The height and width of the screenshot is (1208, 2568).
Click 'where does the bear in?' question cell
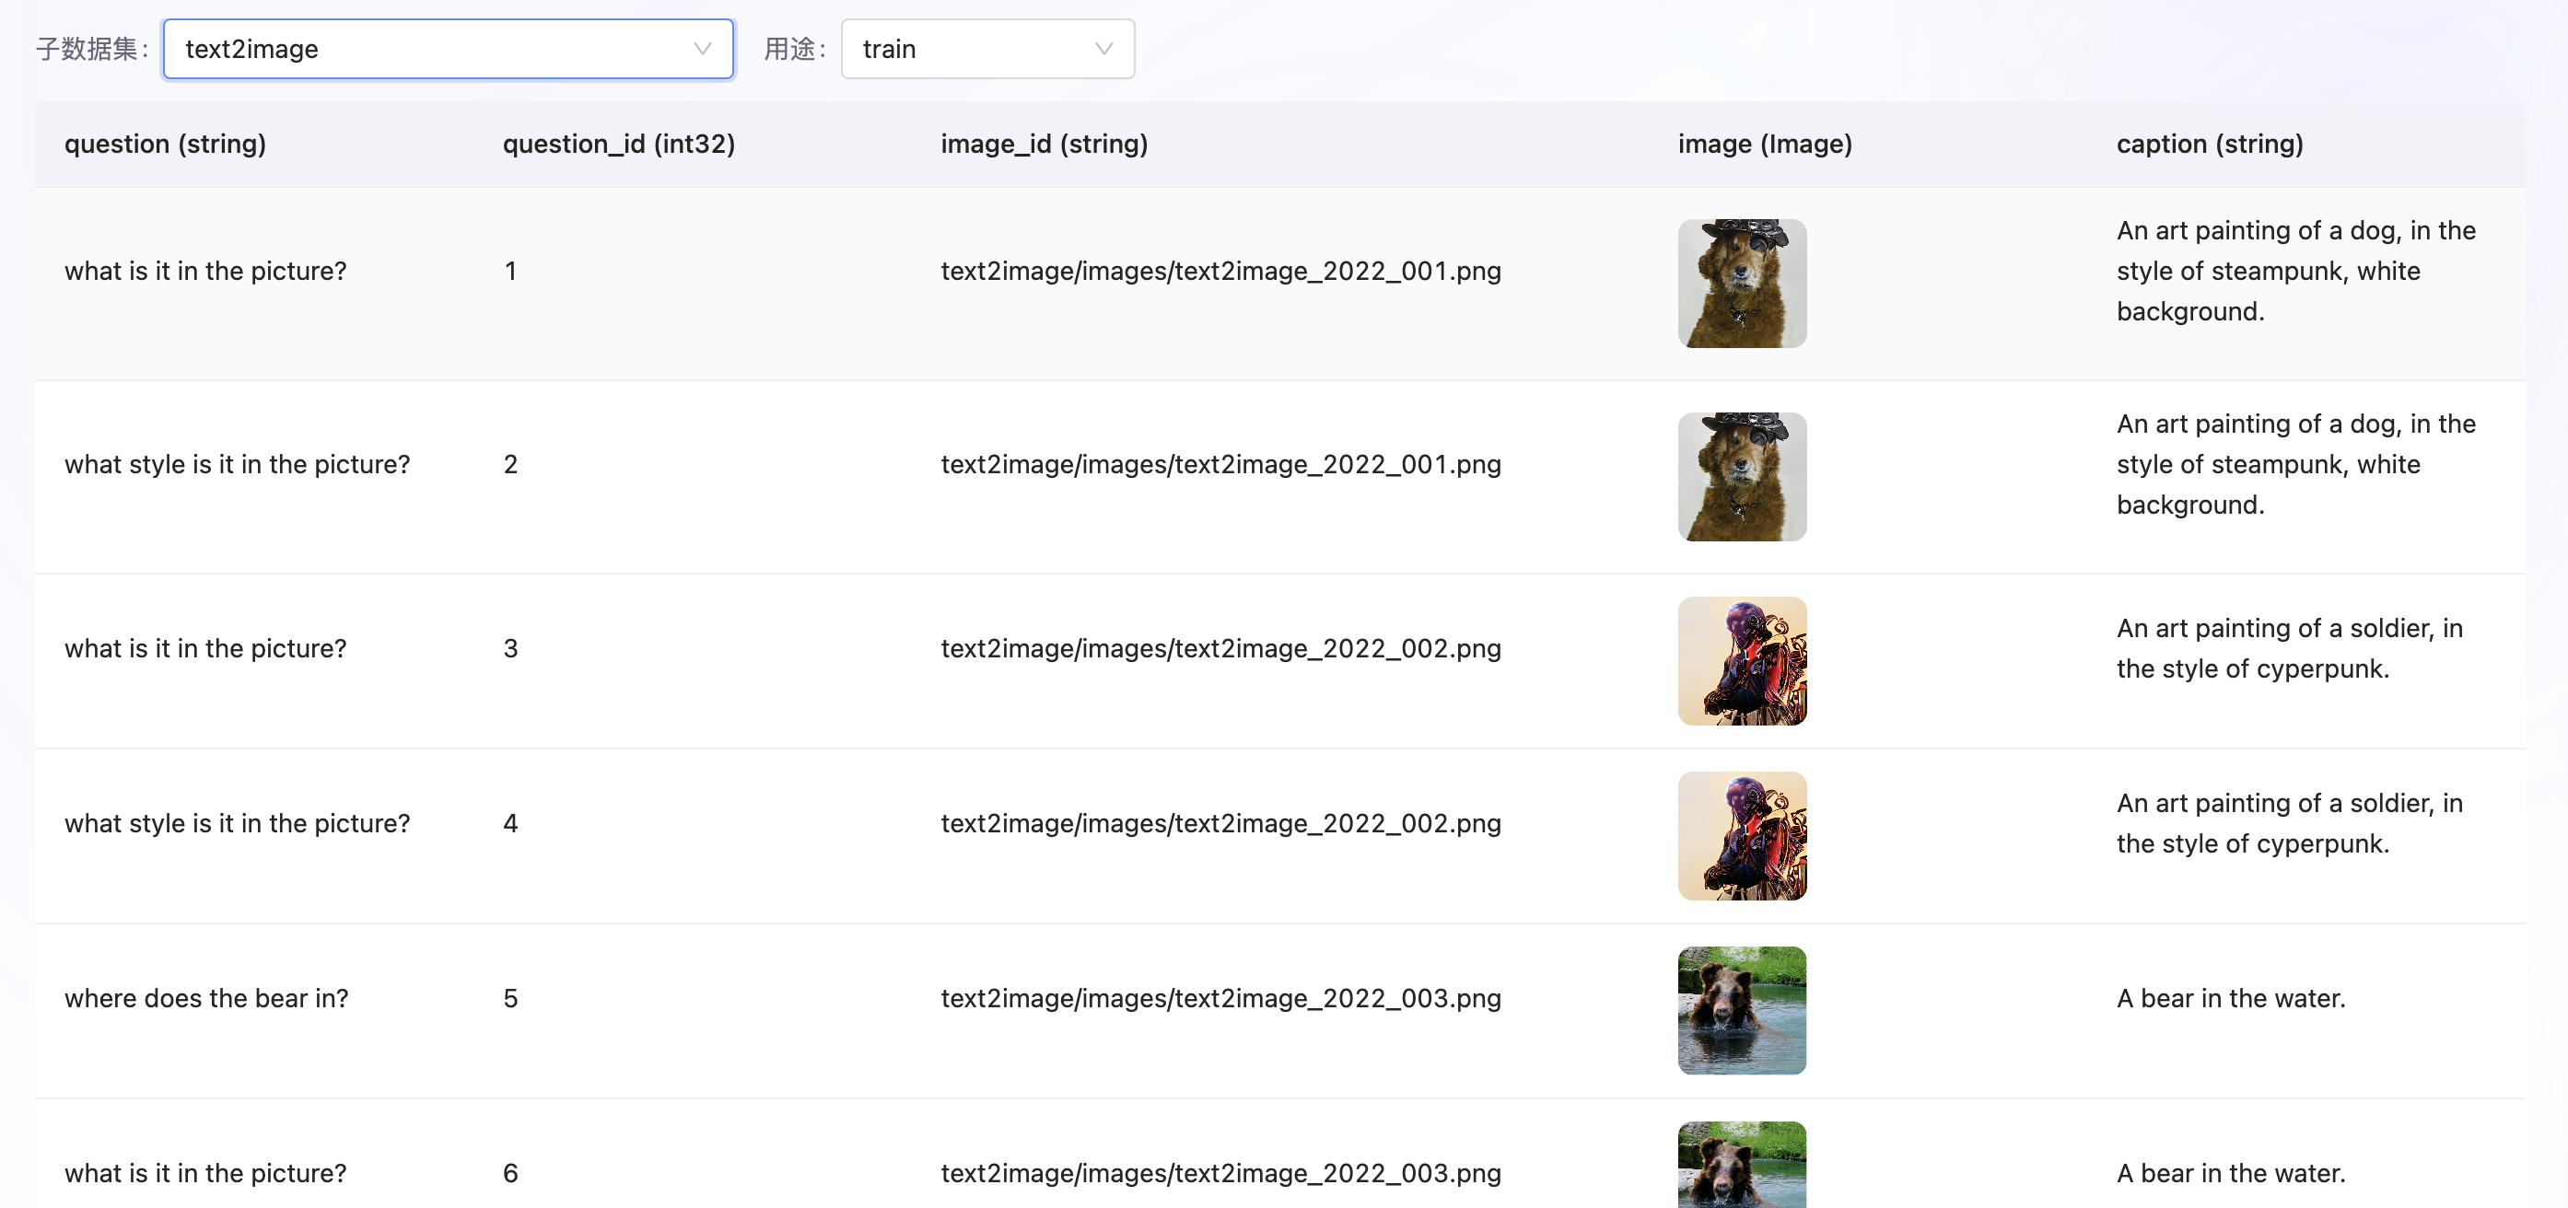(206, 999)
